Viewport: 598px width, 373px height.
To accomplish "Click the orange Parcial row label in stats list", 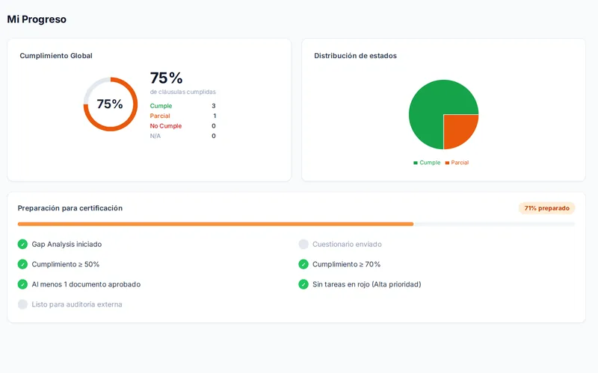I will (160, 116).
